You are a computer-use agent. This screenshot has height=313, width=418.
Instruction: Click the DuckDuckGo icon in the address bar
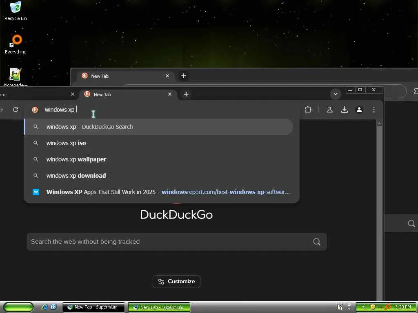[x=35, y=110]
